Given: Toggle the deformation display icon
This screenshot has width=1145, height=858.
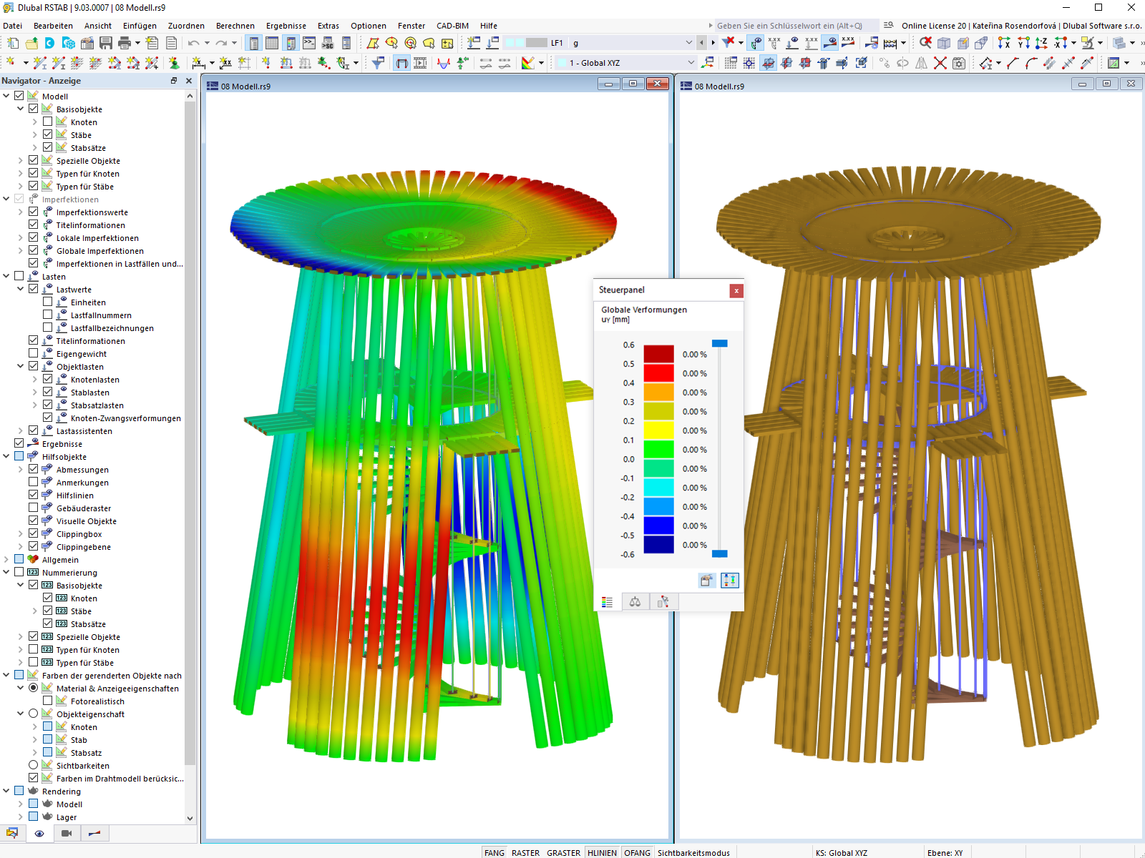Looking at the screenshot, I should tap(402, 63).
